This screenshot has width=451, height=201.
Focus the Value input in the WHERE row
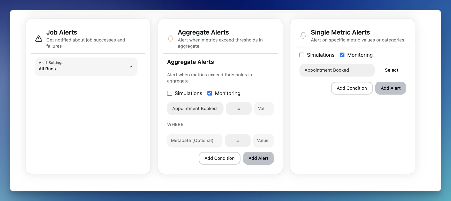(264, 140)
